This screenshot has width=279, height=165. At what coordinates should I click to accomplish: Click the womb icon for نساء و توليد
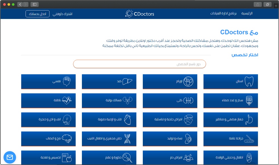(x=188, y=139)
